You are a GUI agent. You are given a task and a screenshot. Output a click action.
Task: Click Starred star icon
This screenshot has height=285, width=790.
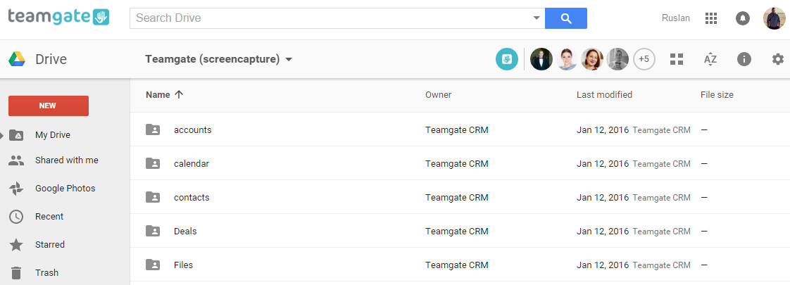16,245
